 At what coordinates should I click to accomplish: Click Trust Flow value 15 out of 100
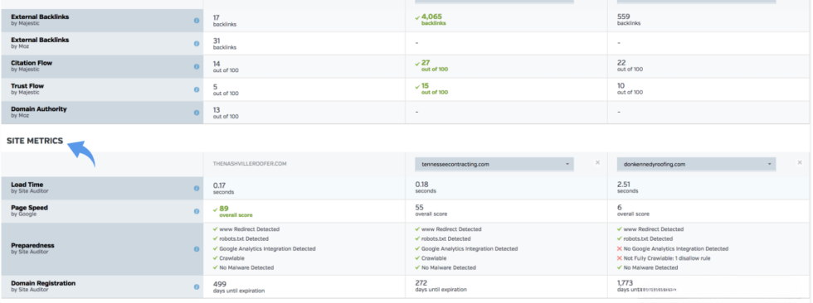[431, 89]
